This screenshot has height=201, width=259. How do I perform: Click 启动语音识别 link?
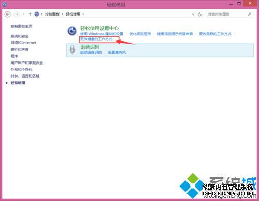91,52
